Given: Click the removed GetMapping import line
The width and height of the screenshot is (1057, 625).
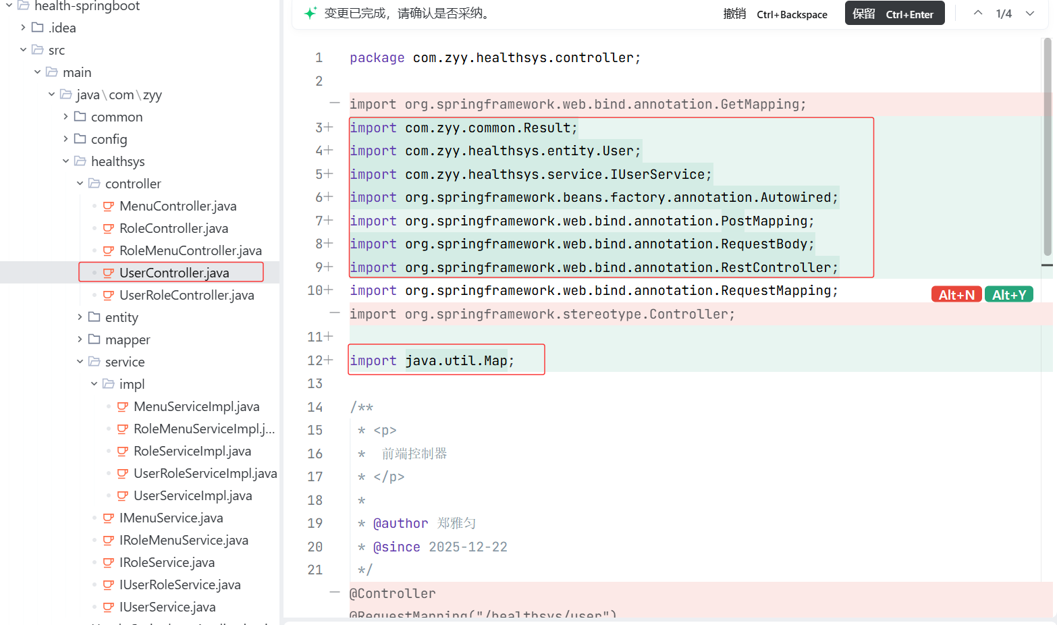Looking at the screenshot, I should click(578, 105).
